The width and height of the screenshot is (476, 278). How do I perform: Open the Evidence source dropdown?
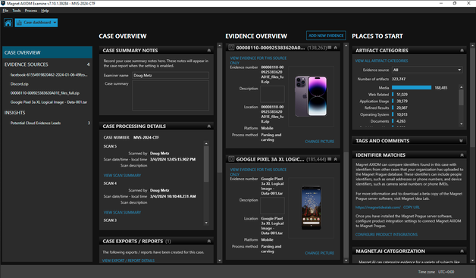[x=427, y=70]
